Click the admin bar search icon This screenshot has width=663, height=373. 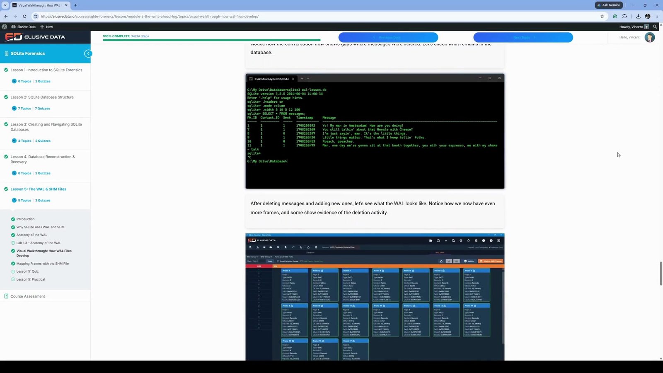tap(655, 27)
